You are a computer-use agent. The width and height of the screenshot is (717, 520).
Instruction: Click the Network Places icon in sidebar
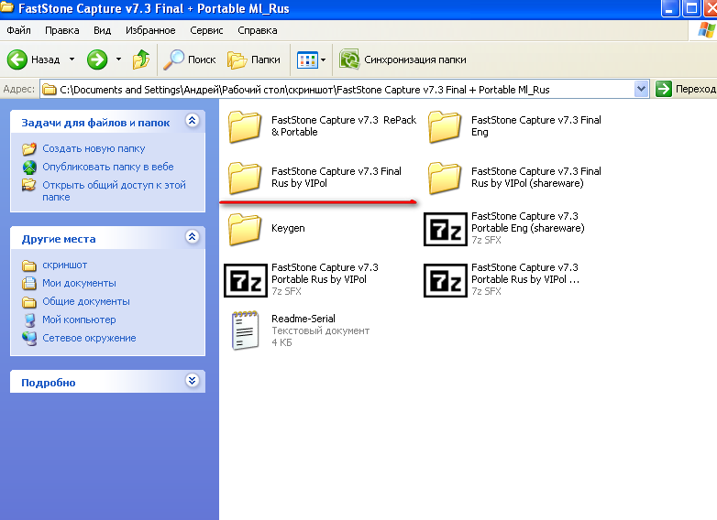click(x=29, y=339)
